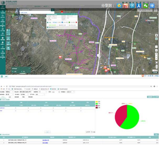The width and height of the screenshot is (159, 151).
Task: Click the Renren share icon
Action: click(x=139, y=6)
